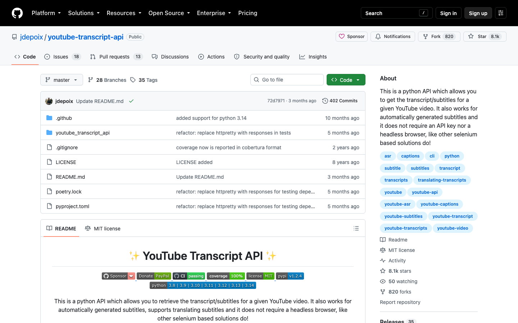View 820 forks in sidebar
518x323 pixels.
click(x=395, y=292)
